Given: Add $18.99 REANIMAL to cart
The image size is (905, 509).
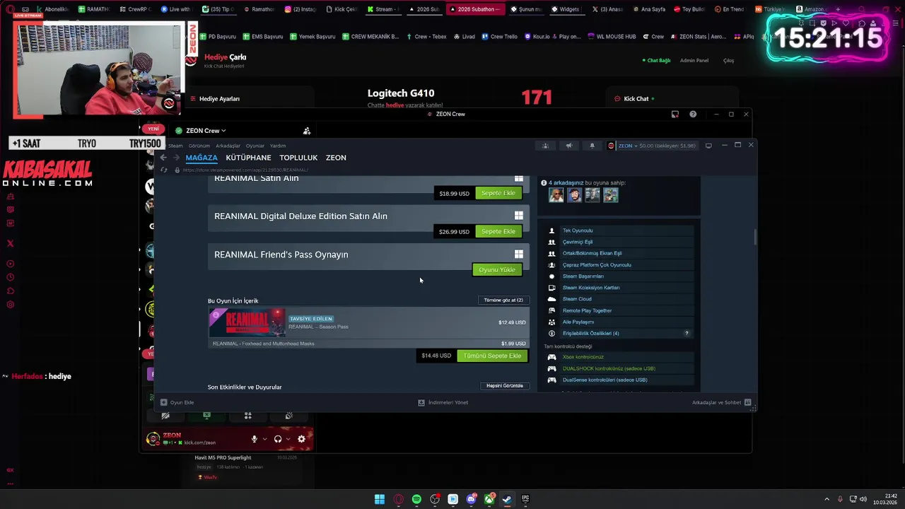Looking at the screenshot, I should pyautogui.click(x=498, y=193).
